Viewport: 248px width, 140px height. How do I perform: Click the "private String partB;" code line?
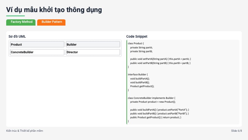pos(141,51)
